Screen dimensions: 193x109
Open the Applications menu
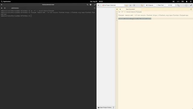point(6,2)
